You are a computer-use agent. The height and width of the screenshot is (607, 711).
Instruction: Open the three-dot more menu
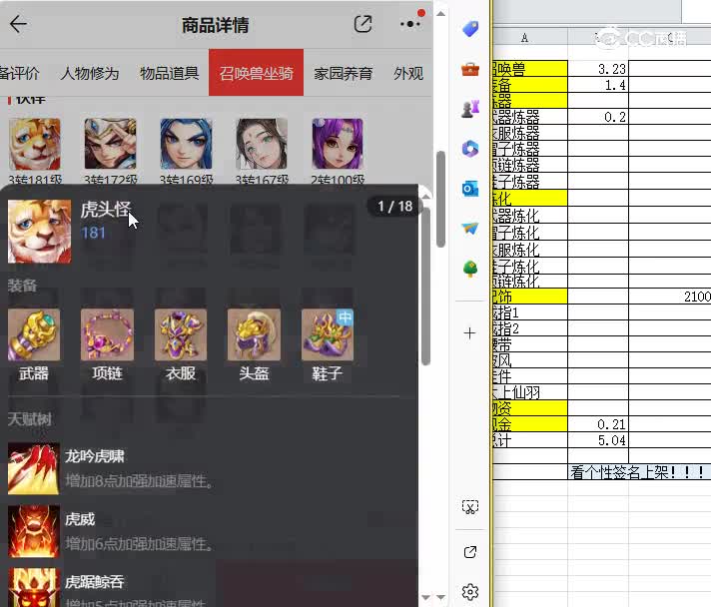tap(410, 24)
